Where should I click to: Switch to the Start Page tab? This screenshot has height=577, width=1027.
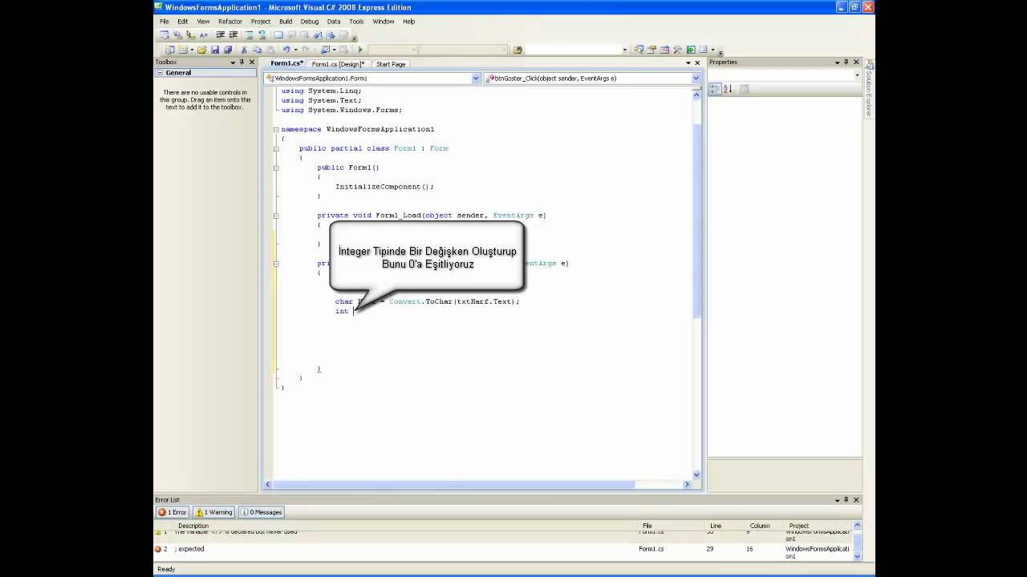(x=391, y=64)
